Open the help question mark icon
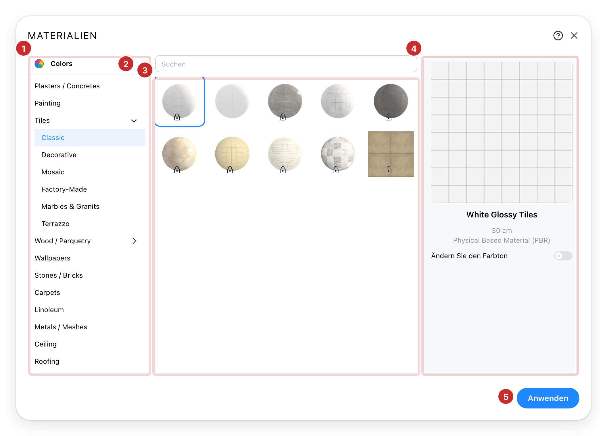This screenshot has width=607, height=436. click(x=558, y=36)
